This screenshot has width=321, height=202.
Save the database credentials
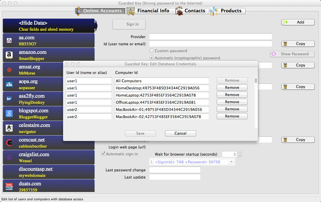click(140, 134)
